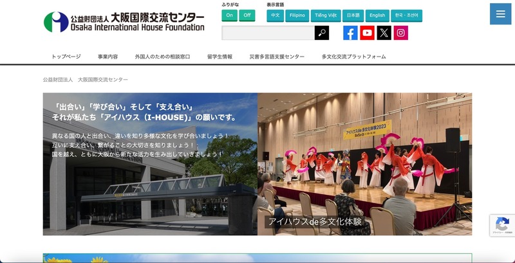Switch display language to 日本語
Screen dimensions: 515x263
[x=353, y=15]
